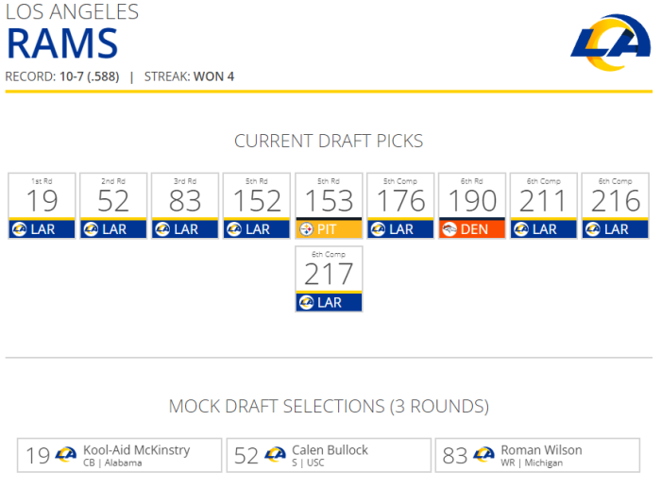Click the Kool-Aid McKinstry player name
661x488 pixels.
click(x=136, y=450)
